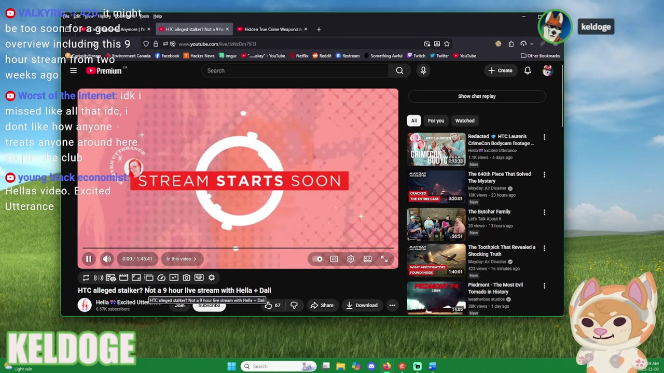Open the Create menu

pos(501,70)
